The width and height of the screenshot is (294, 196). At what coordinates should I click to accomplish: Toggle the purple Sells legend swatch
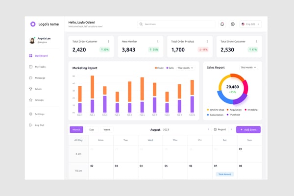tap(167, 68)
